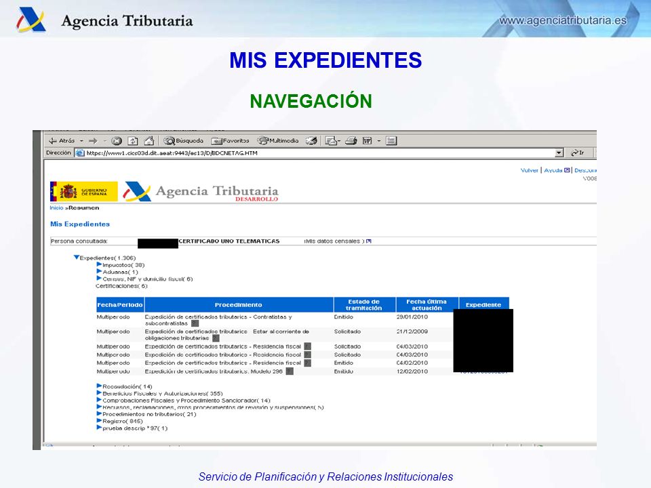Click the date 12/02/2010

pyautogui.click(x=412, y=371)
